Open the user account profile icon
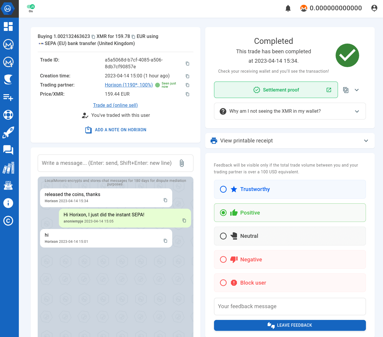The height and width of the screenshot is (337, 383). pyautogui.click(x=374, y=8)
